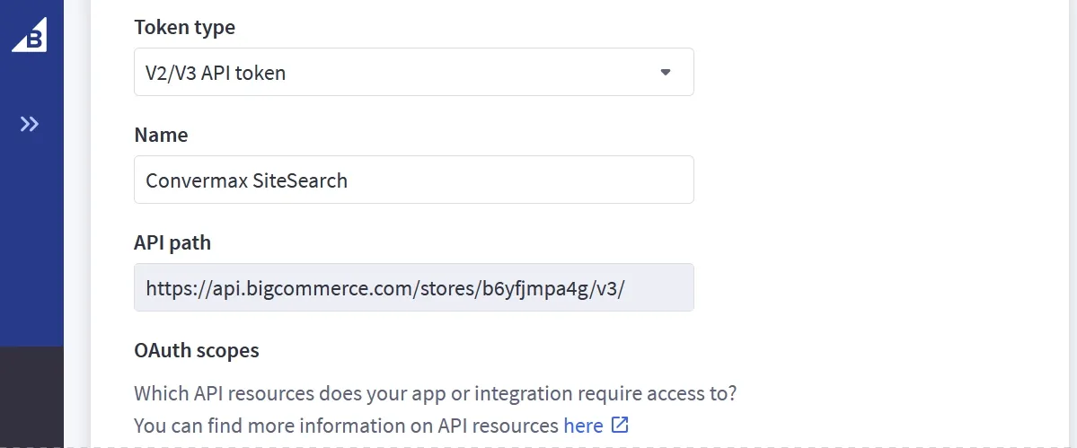Open external link icon beside here
The width and height of the screenshot is (1077, 448).
(x=620, y=425)
